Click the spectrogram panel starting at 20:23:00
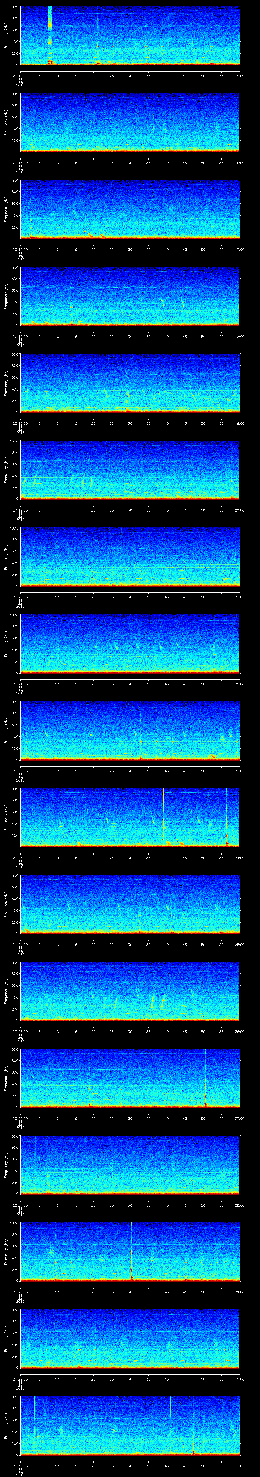This screenshot has height=1477, width=260. coord(130,818)
